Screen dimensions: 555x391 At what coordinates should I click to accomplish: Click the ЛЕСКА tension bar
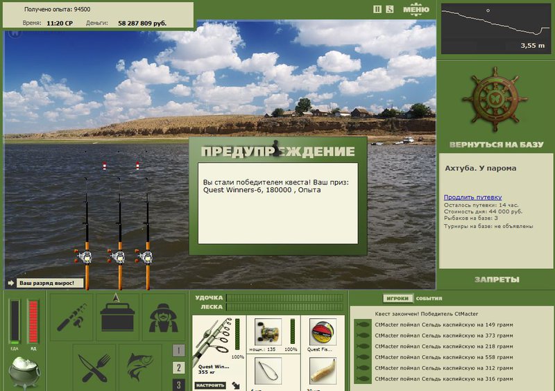pyautogui.click(x=284, y=307)
